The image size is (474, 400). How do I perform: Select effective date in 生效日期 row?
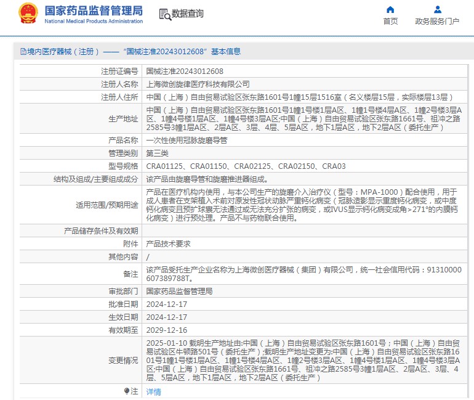(x=167, y=317)
